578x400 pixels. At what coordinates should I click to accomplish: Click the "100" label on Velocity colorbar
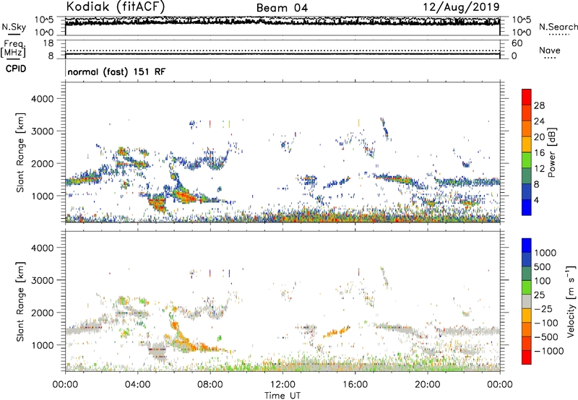coord(544,281)
